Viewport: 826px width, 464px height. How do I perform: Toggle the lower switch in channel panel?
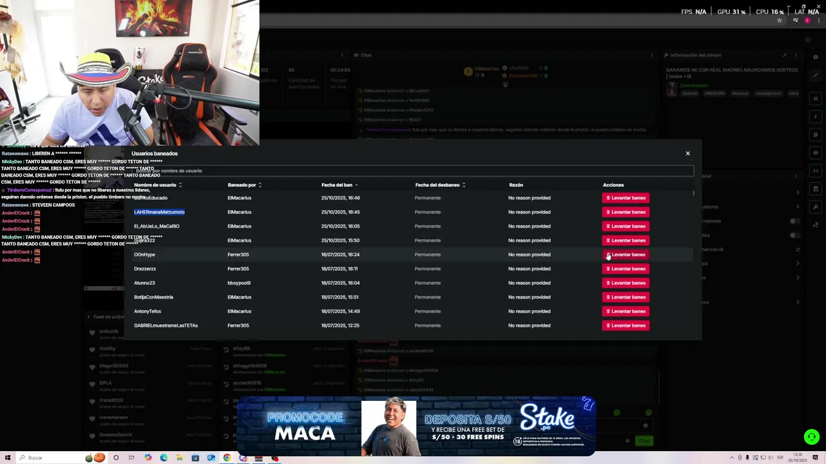point(794,235)
